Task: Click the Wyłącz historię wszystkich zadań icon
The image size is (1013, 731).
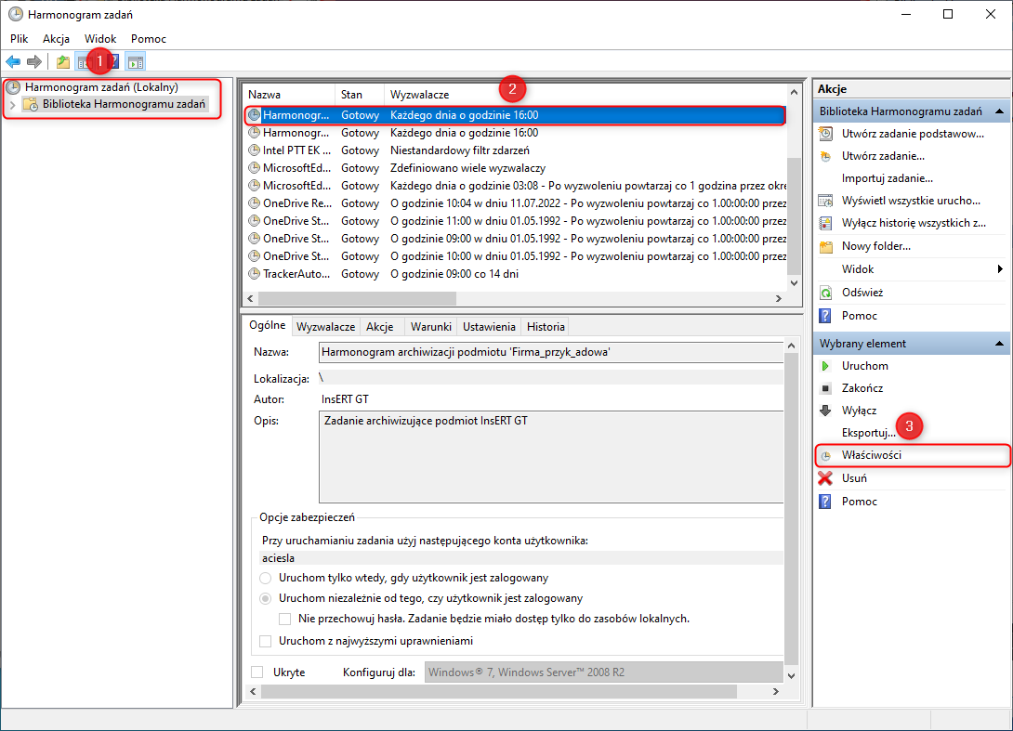Action: click(825, 224)
